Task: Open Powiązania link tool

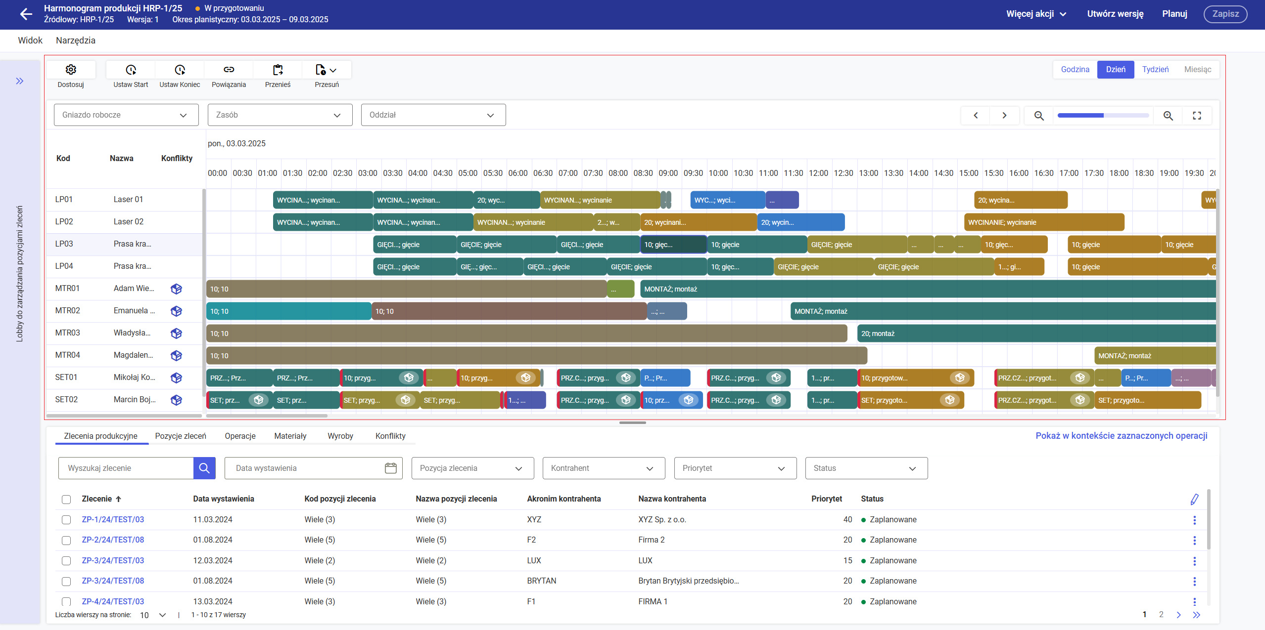Action: 229,70
